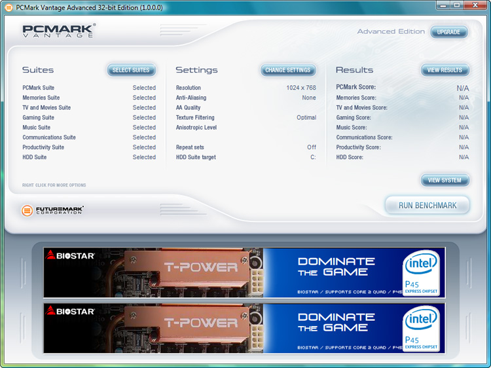Click the PCMark Score label
This screenshot has height=368, width=491.
pos(355,87)
